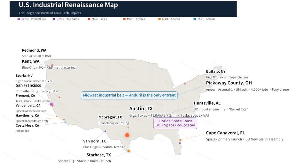
Task: Select the Huntsville, AL location label
Action: tap(207, 103)
